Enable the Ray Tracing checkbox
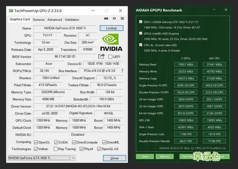Screen dimensions: 238x169 (x=55, y=149)
